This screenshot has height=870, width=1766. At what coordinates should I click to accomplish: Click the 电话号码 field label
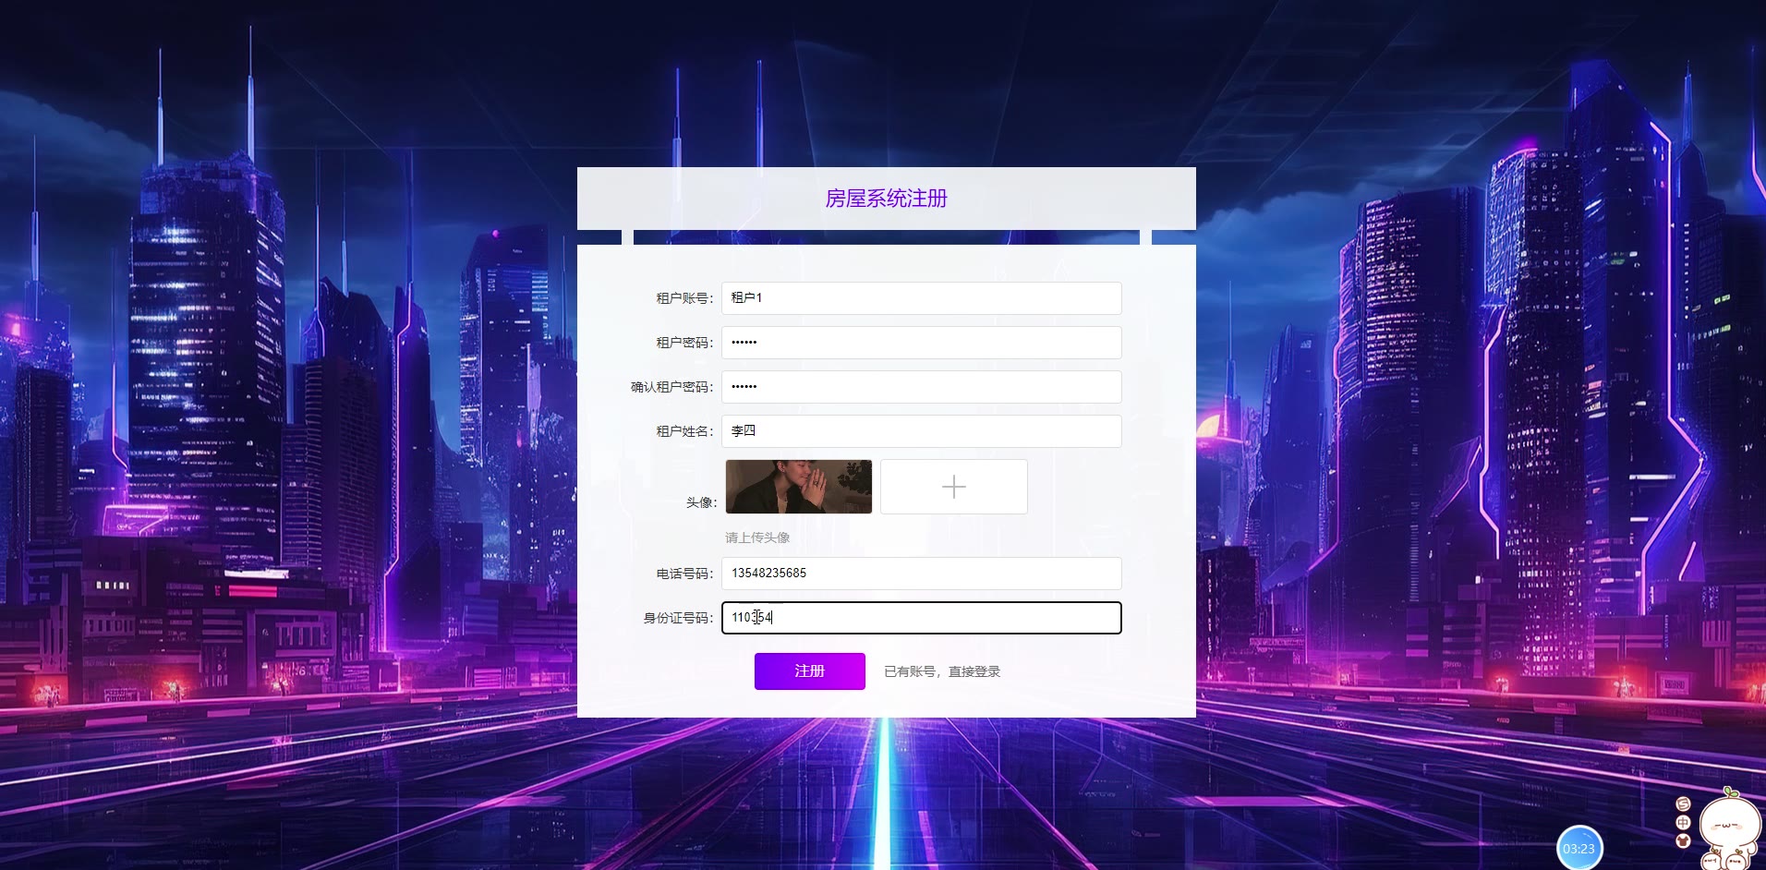(685, 574)
